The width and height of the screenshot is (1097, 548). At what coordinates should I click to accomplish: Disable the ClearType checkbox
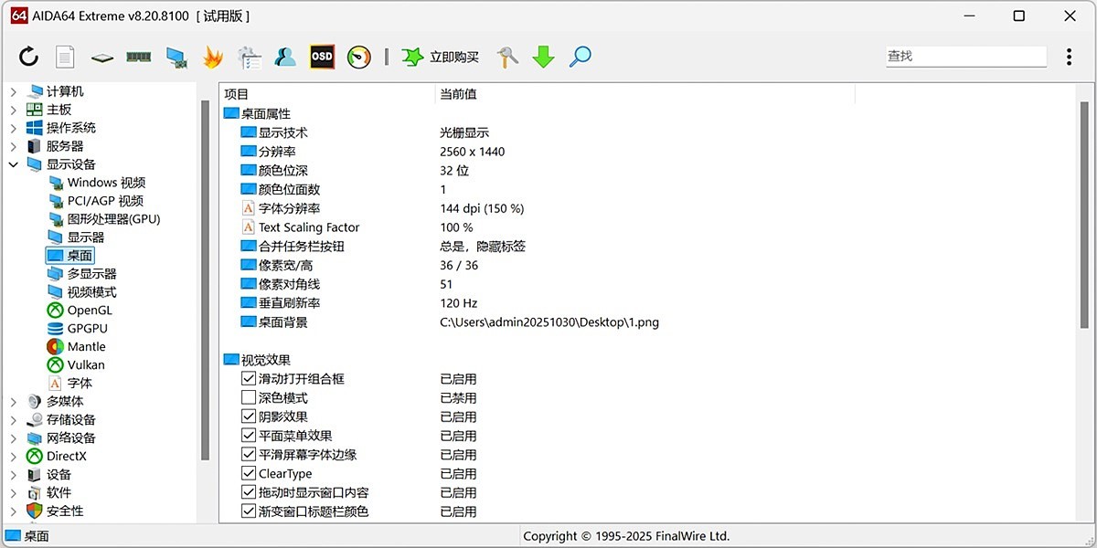point(248,473)
